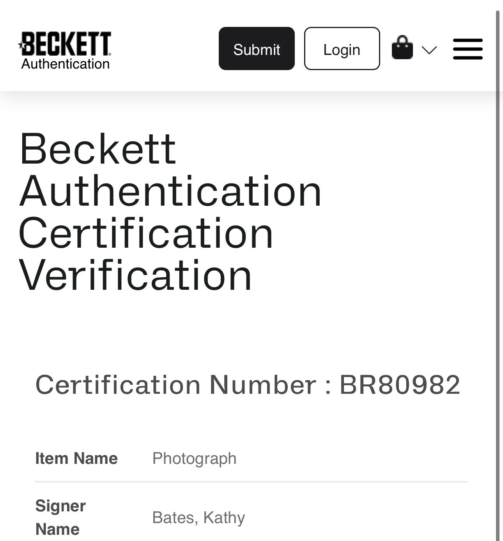Select the signer value Bates, Kathy

click(198, 518)
